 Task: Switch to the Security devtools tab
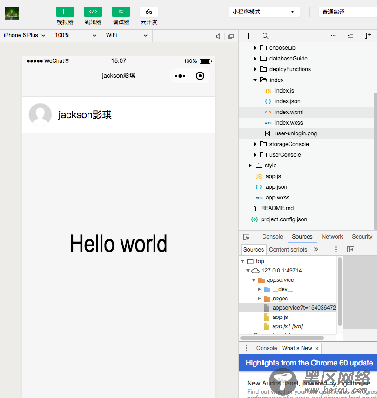pyautogui.click(x=362, y=237)
